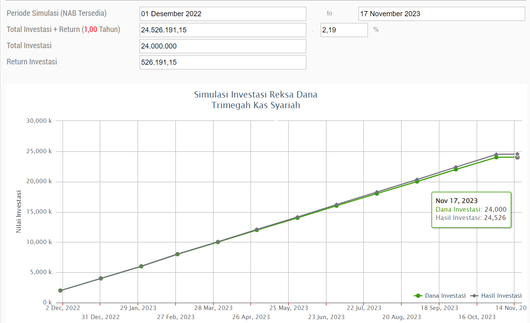Click the 25,000 k y-axis label

[x=39, y=151]
